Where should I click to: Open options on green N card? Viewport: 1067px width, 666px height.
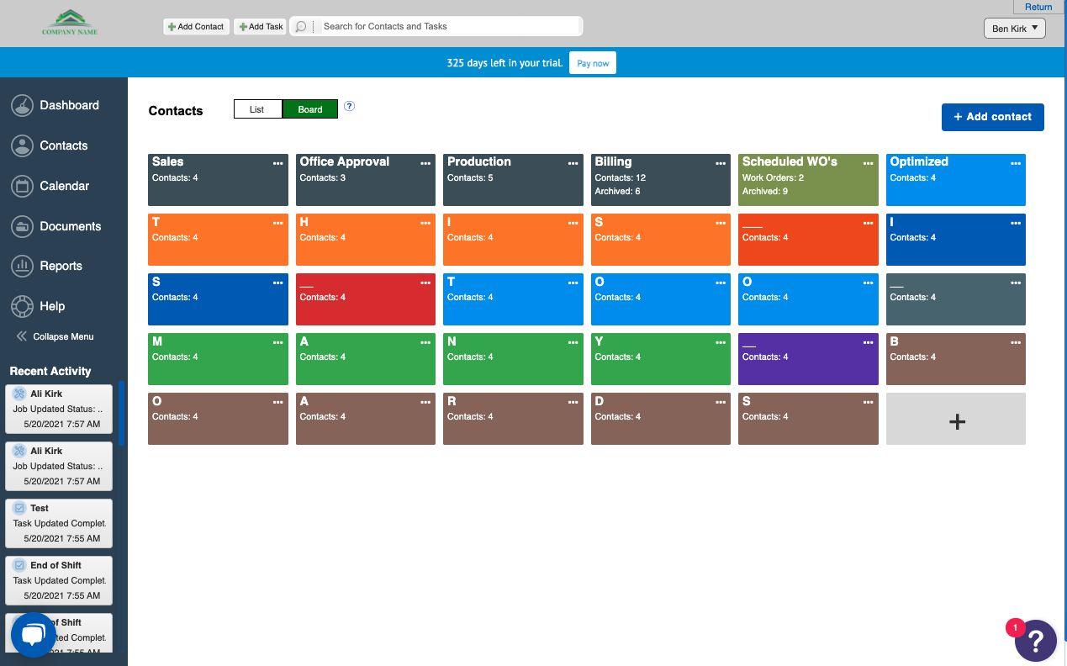pyautogui.click(x=573, y=342)
